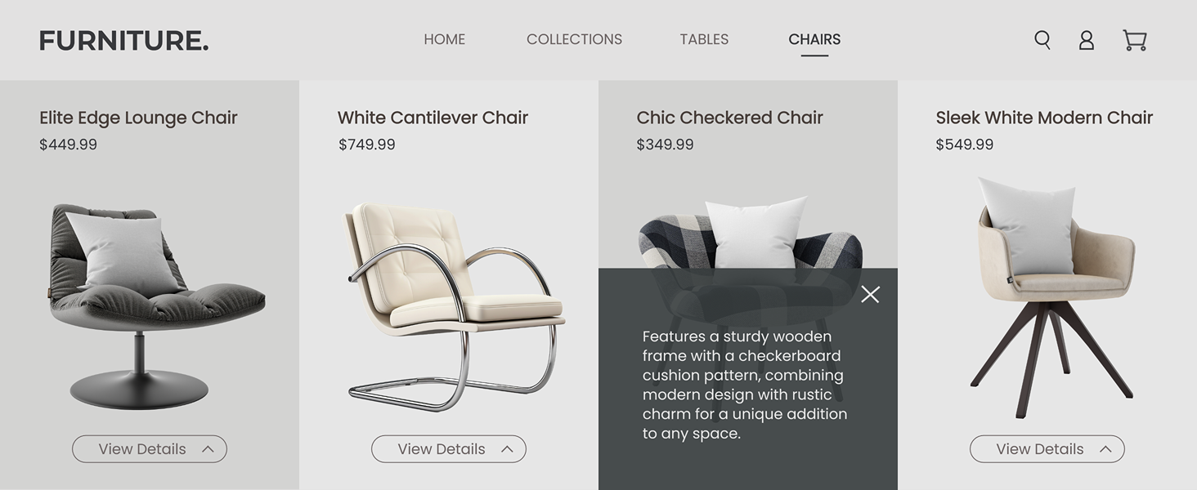The height and width of the screenshot is (490, 1197).
Task: Open the search icon in header
Action: tap(1042, 40)
